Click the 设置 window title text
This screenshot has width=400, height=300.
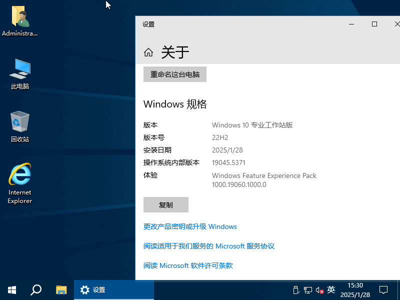[148, 24]
